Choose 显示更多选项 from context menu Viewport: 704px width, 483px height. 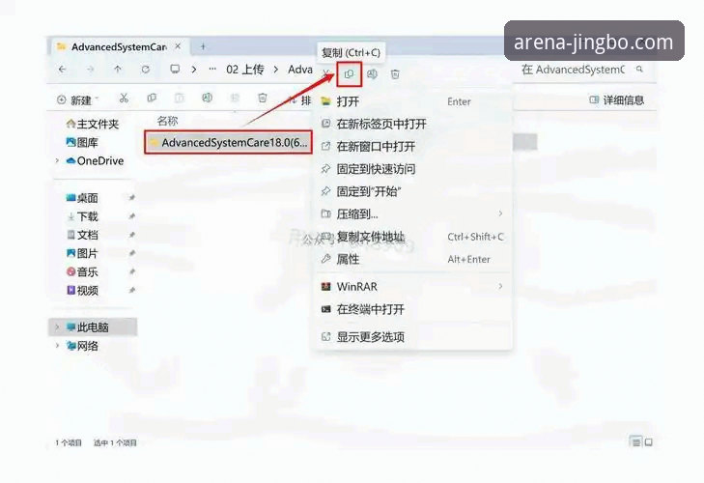pyautogui.click(x=413, y=336)
